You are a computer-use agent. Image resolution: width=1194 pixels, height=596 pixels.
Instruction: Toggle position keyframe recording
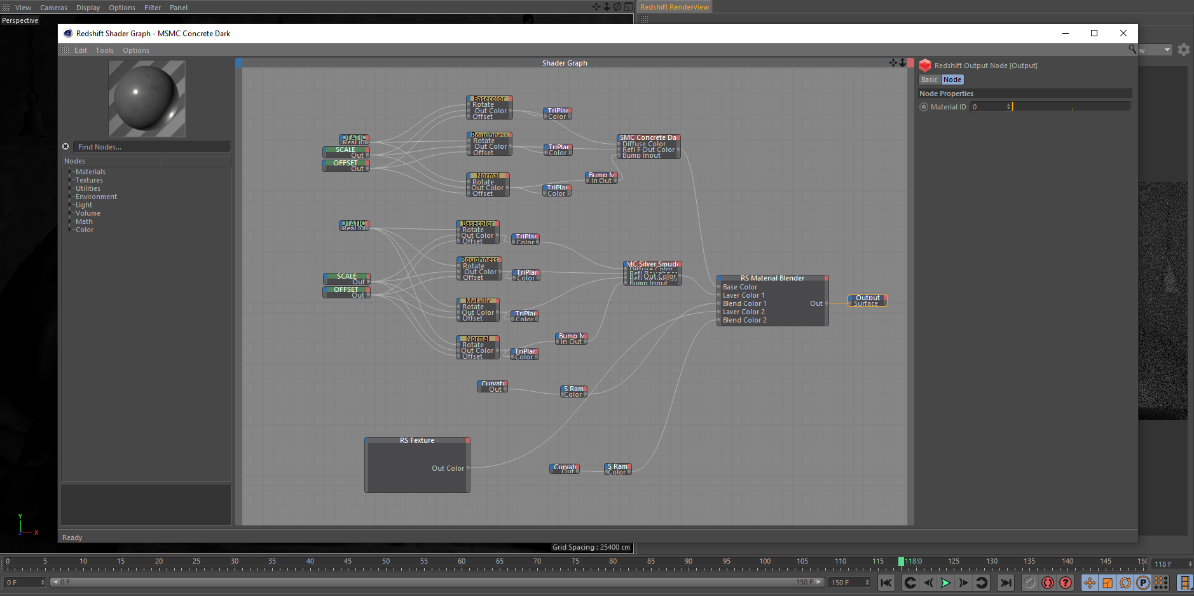pos(1090,583)
